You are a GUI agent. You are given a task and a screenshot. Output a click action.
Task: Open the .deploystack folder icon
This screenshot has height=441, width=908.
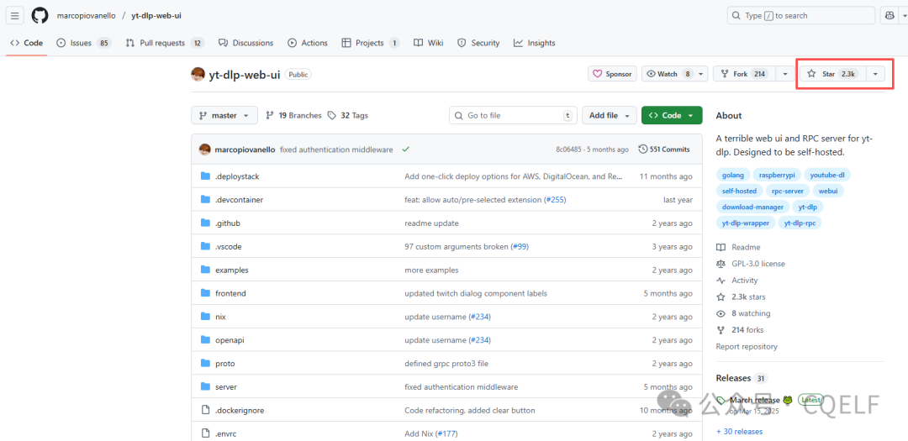(205, 176)
